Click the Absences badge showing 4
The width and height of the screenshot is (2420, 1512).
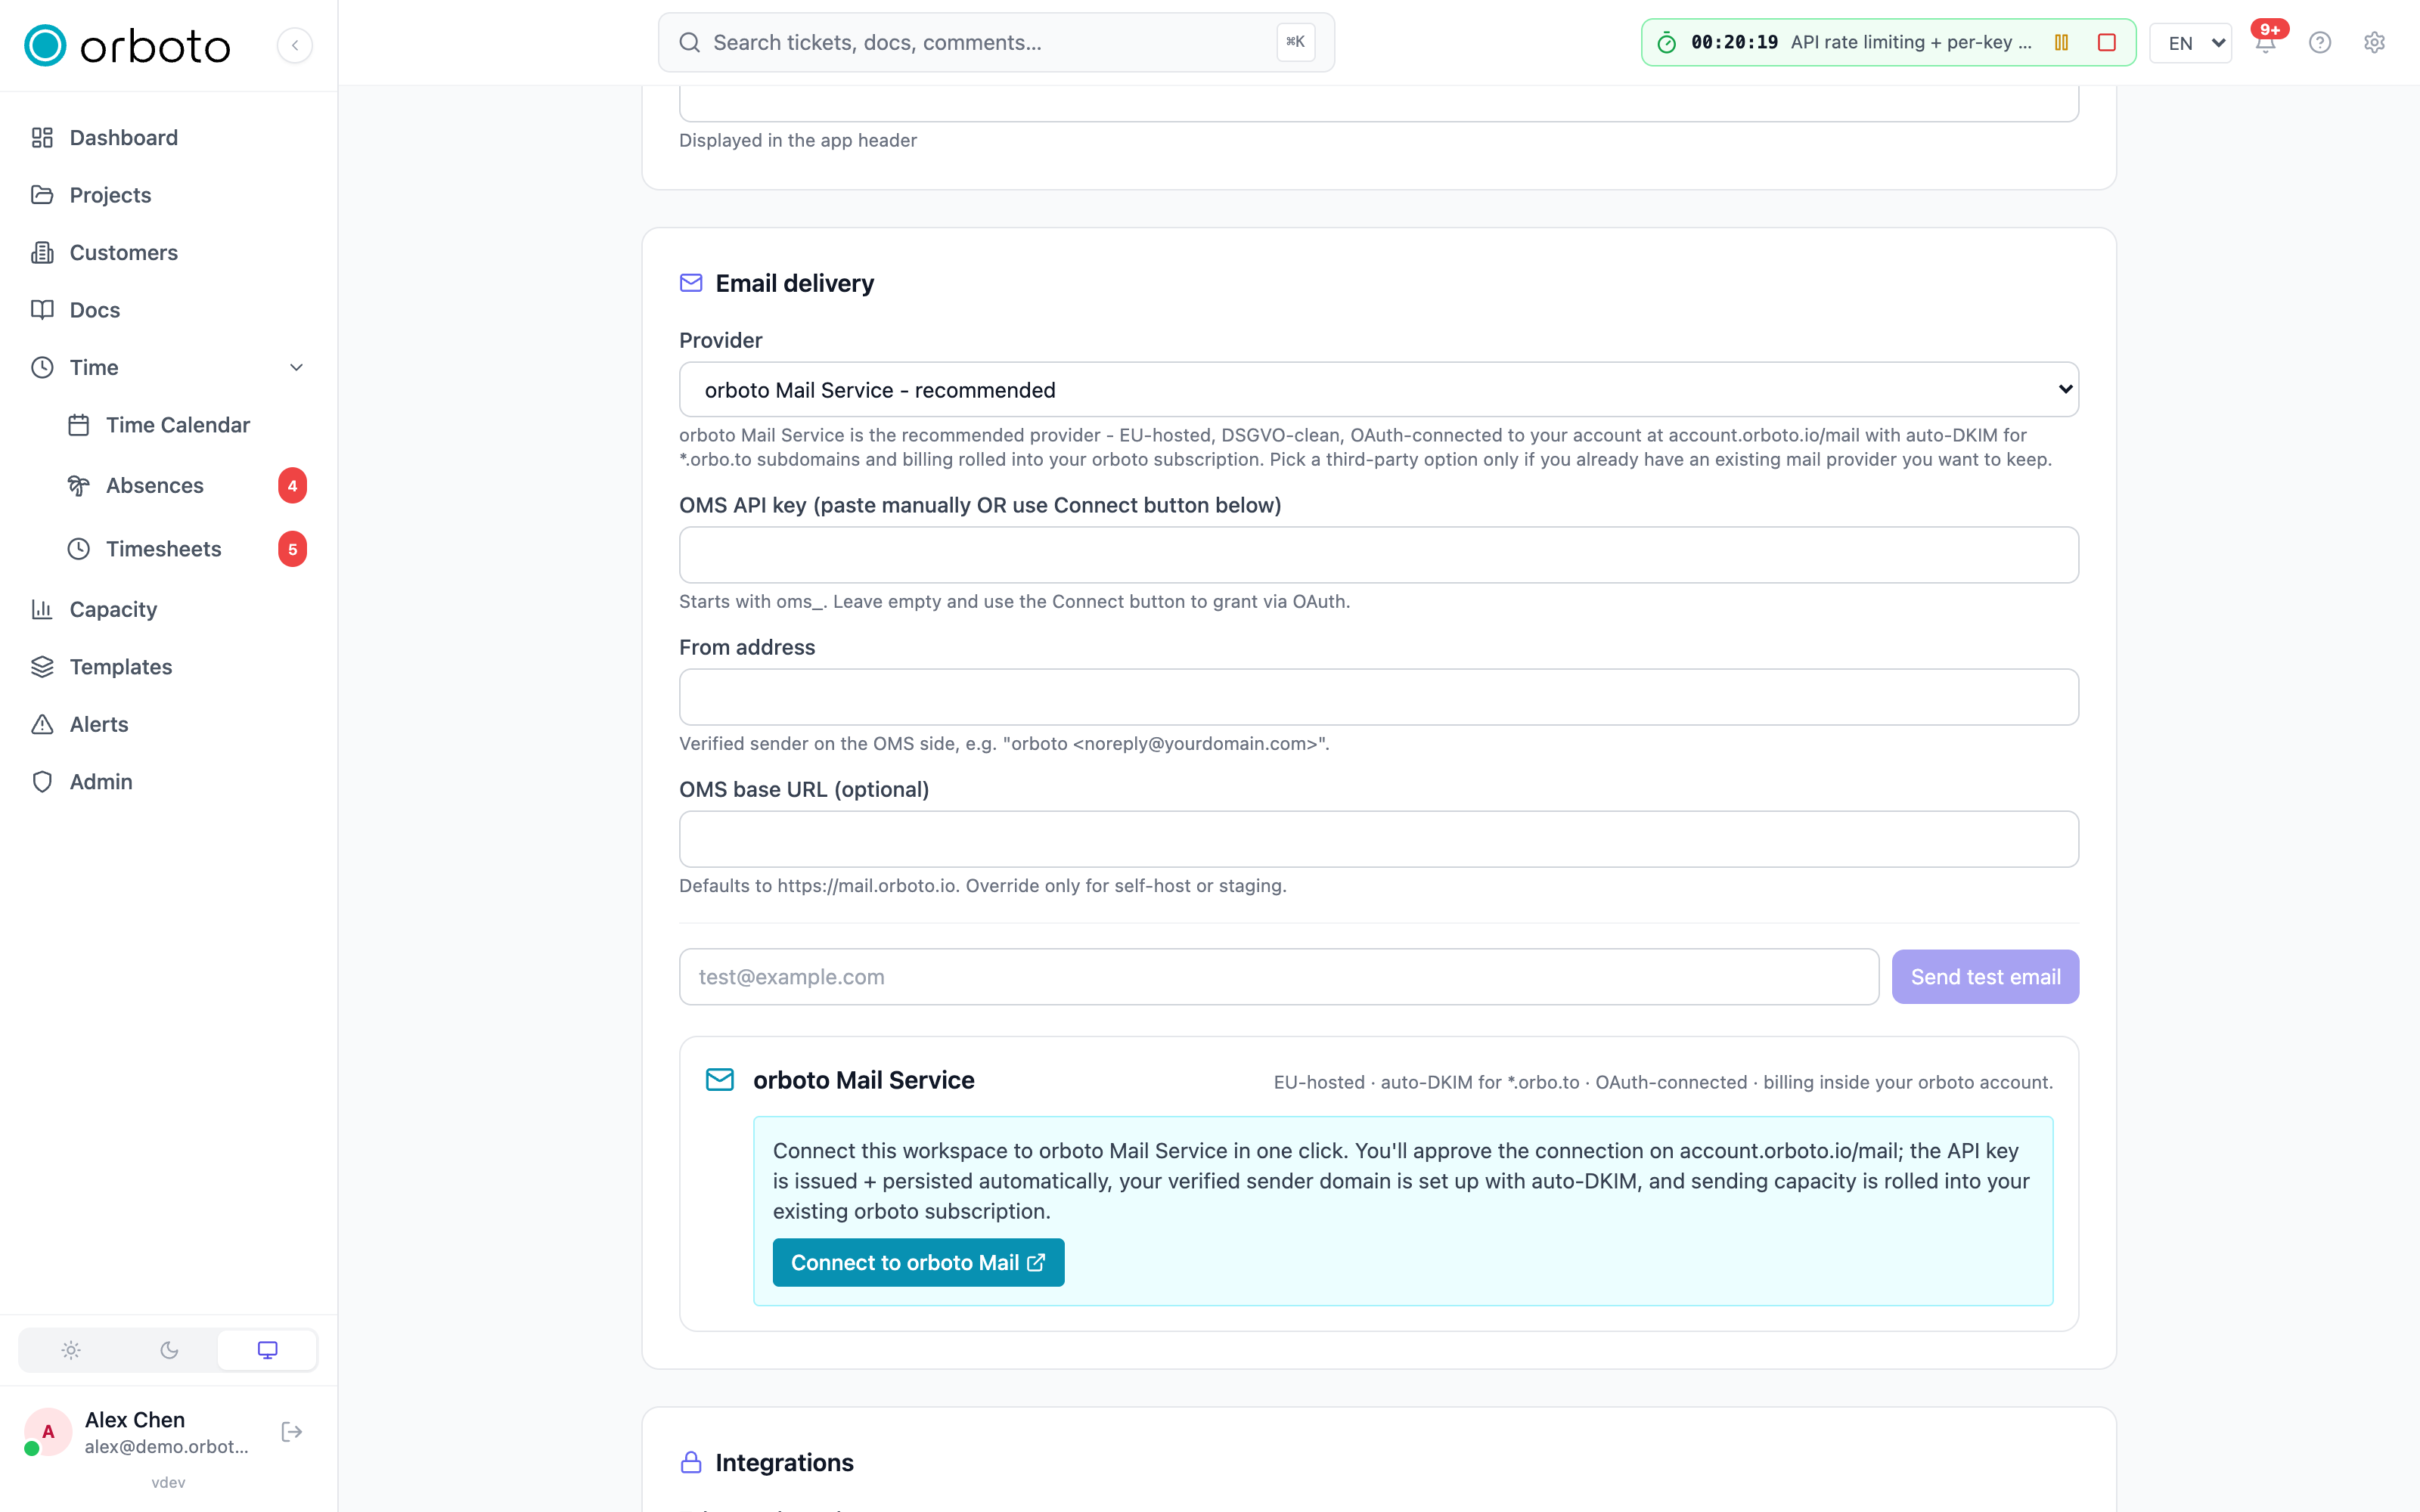coord(292,486)
